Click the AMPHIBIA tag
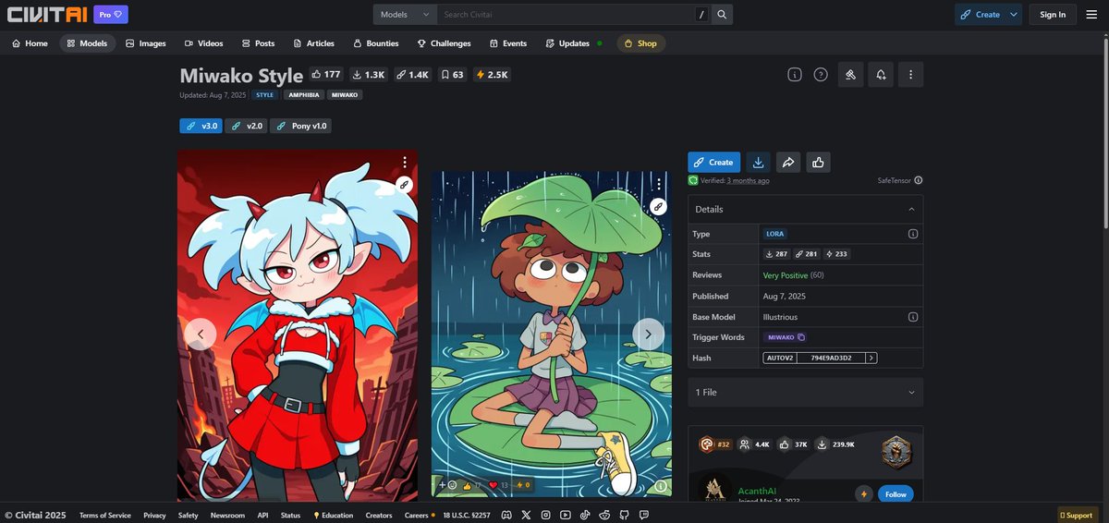The image size is (1109, 523). 303,95
